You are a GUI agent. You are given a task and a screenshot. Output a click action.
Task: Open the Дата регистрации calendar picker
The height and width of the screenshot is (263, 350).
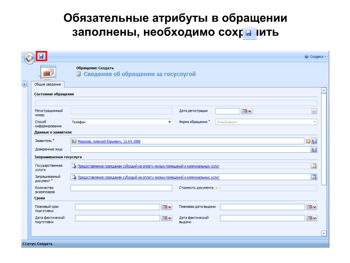[247, 111]
